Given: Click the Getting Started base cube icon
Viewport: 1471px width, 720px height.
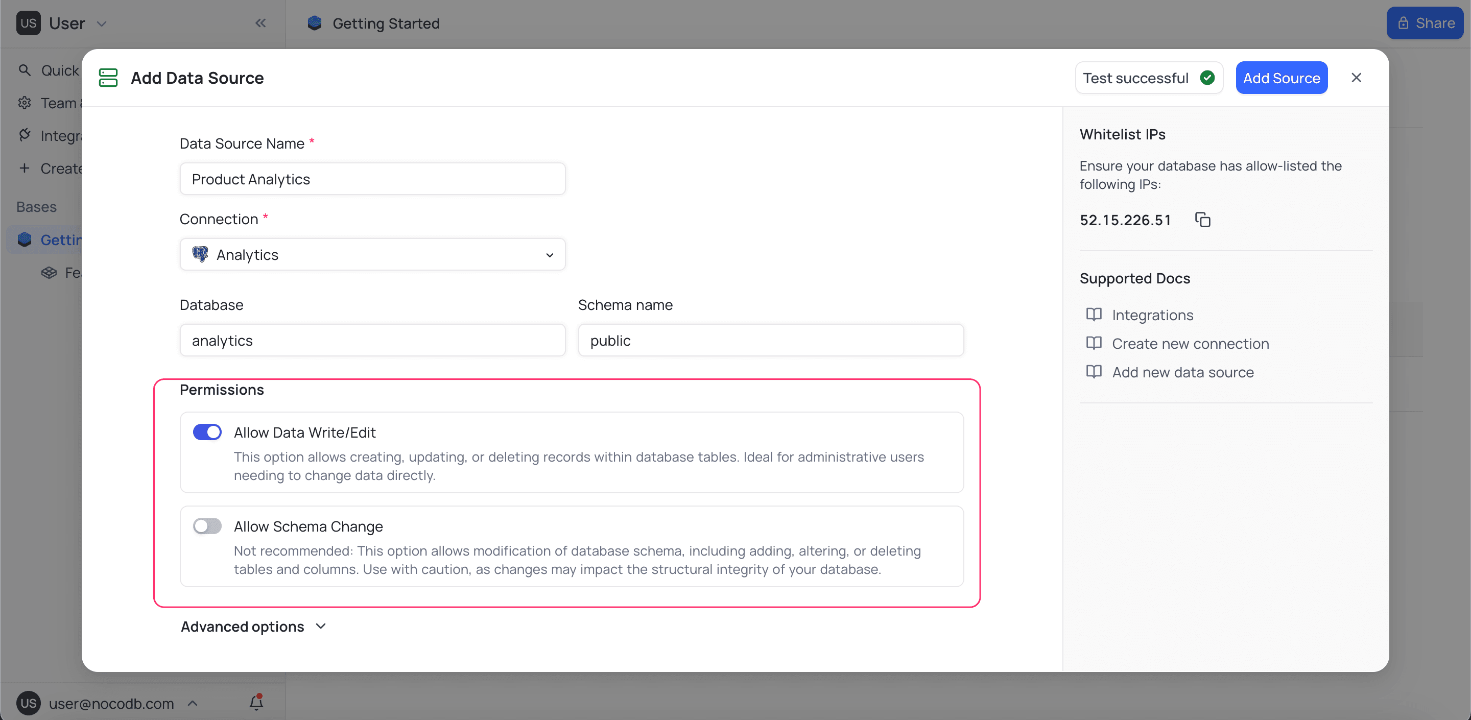Looking at the screenshot, I should (25, 240).
